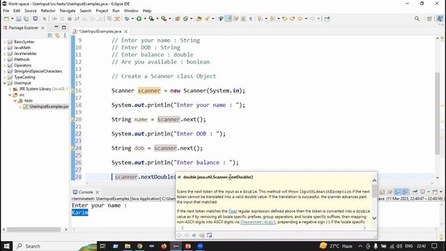This screenshot has height=251, width=446.
Task: Select the Java perspective icon
Action: click(x=440, y=19)
